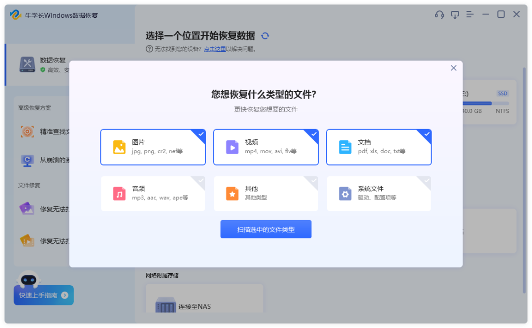Viewport: 532px width, 328px height.
Task: Click the gear icon for 系统文件
Action: tap(345, 194)
